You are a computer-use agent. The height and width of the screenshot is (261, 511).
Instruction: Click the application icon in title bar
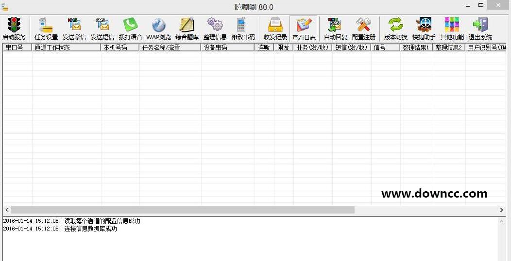[x=4, y=6]
